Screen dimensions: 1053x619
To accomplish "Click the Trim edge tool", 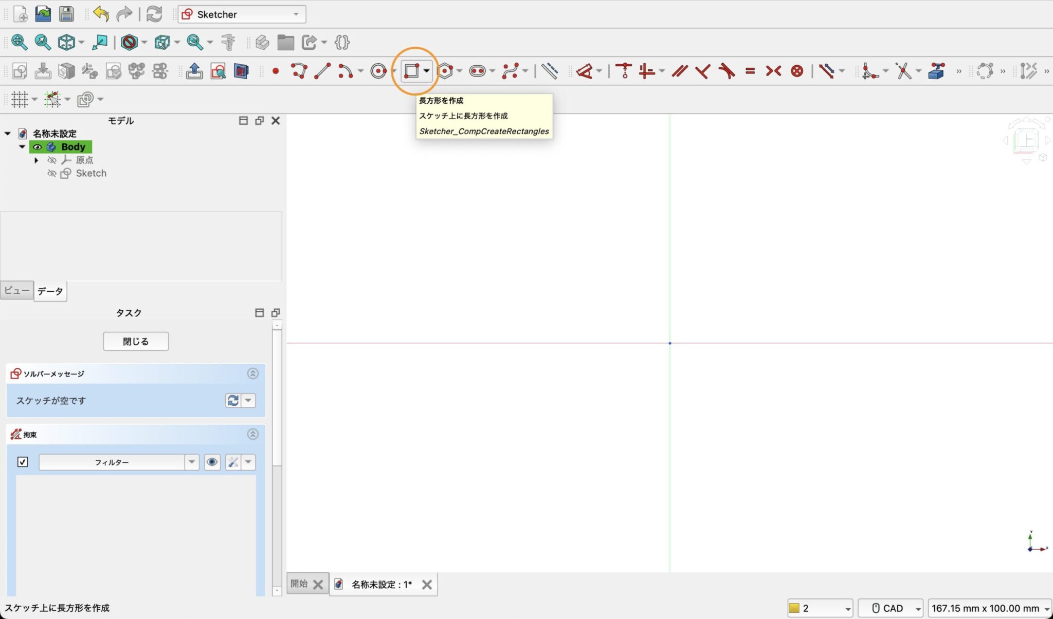I will tap(903, 71).
